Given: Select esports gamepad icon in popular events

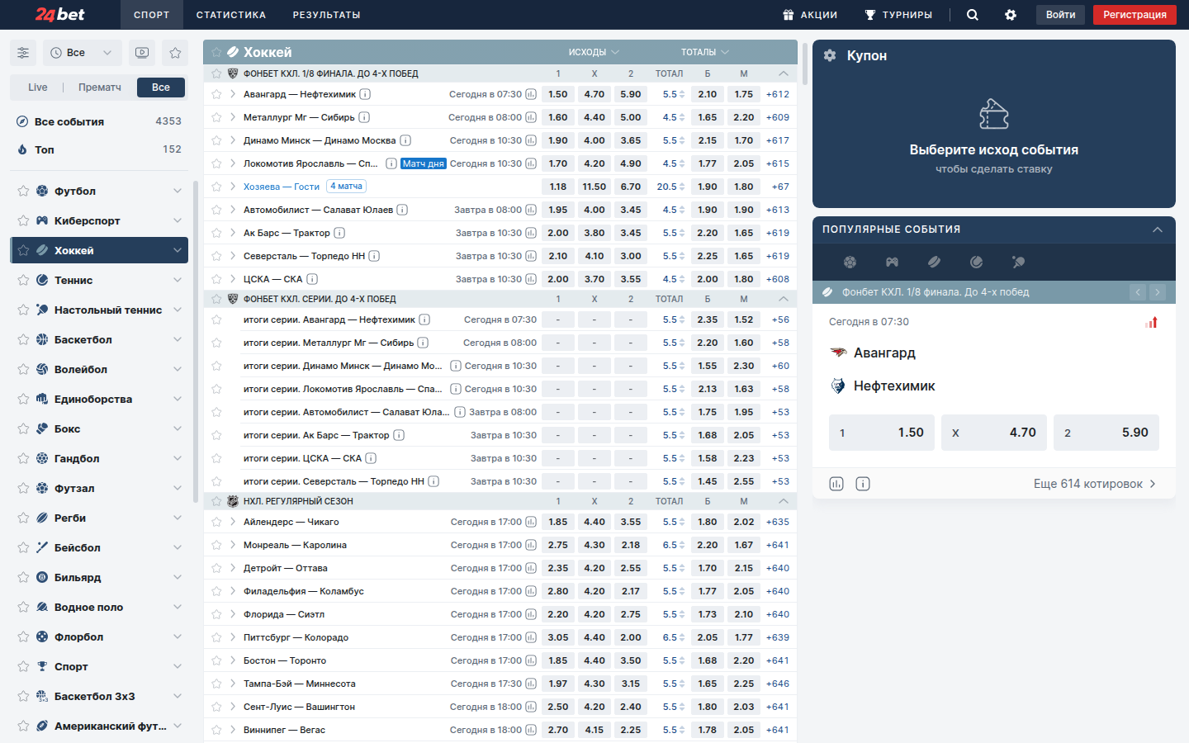Looking at the screenshot, I should coord(892,262).
